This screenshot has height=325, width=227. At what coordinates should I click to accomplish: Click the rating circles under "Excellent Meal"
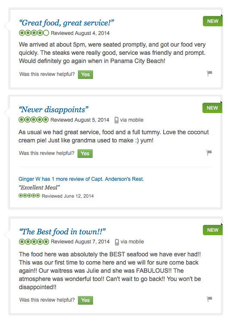(x=29, y=196)
